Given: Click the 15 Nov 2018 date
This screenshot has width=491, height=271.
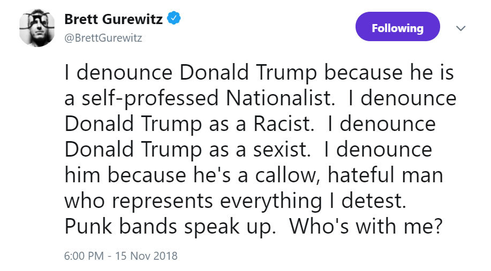Looking at the screenshot, I should coord(146,256).
